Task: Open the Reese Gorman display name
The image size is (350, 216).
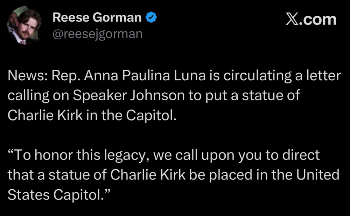Action: (x=97, y=18)
